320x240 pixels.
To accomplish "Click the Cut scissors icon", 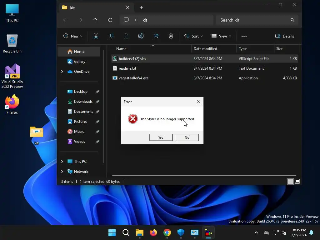I will click(x=96, y=36).
